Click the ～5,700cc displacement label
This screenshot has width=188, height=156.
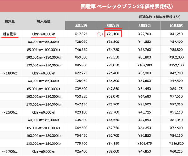click(10, 151)
